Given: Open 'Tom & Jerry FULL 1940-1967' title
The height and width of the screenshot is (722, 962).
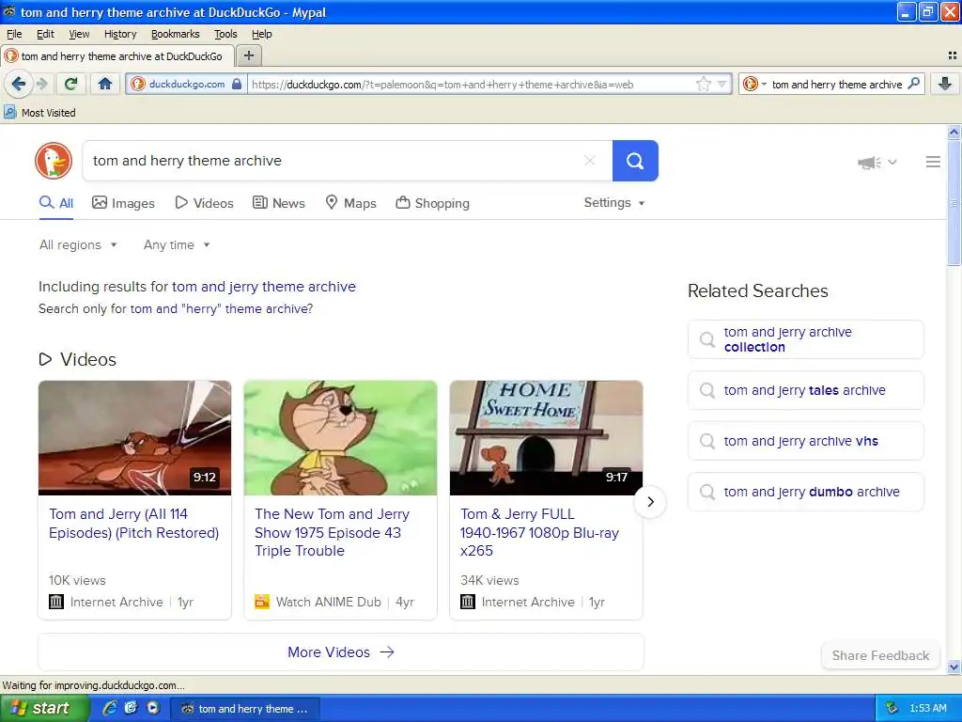Looking at the screenshot, I should (x=539, y=532).
